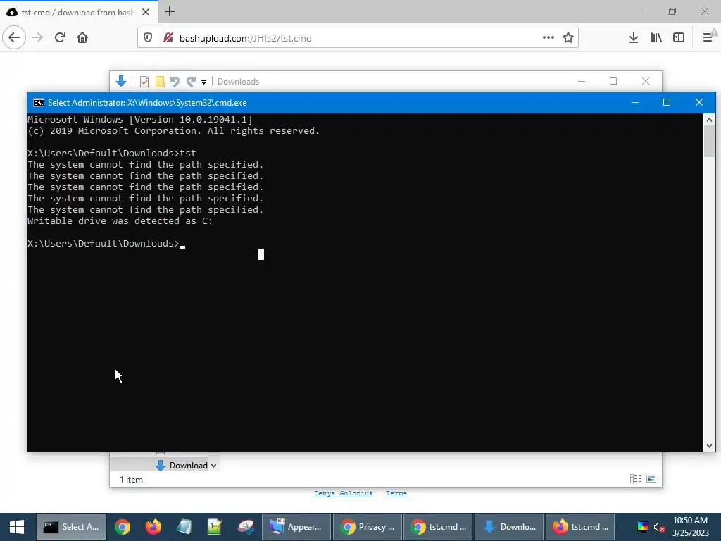721x541 pixels.
Task: Bookmark this page with star icon
Action: (568, 38)
